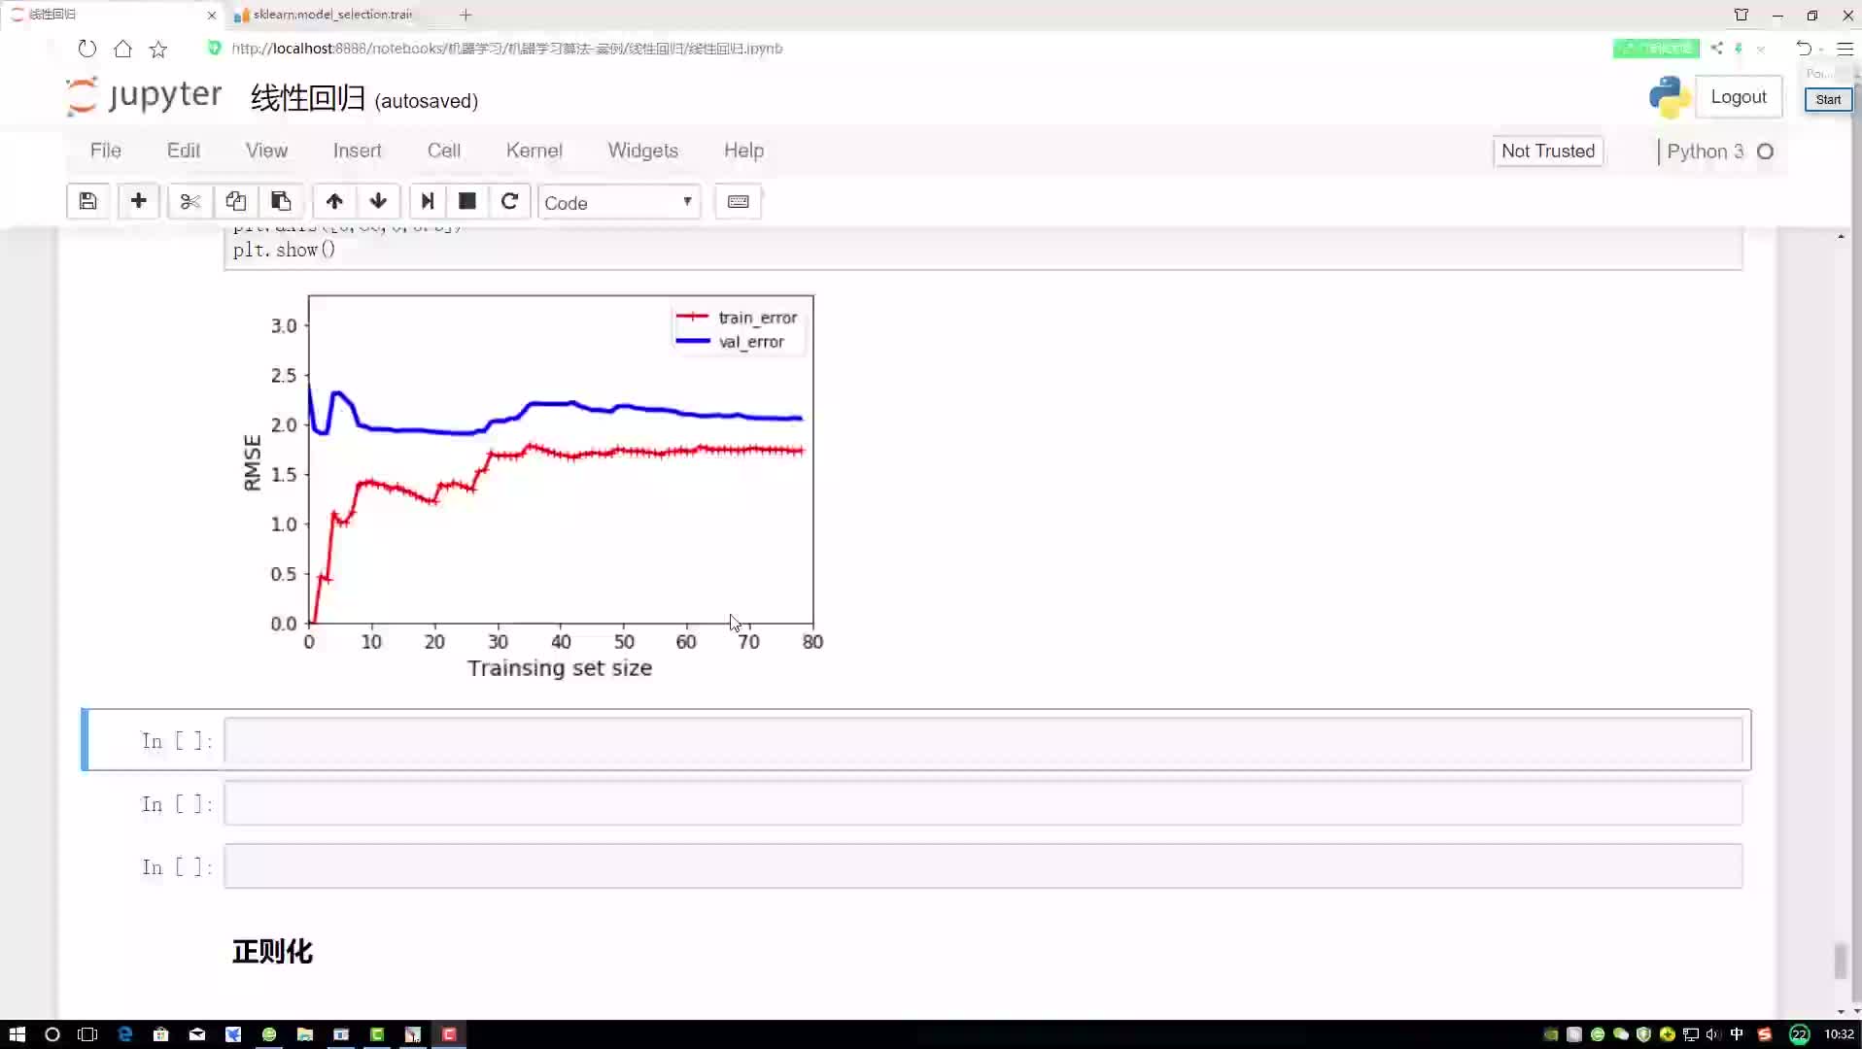The height and width of the screenshot is (1049, 1862).
Task: Click the notebook vertical scrollbar thumb
Action: pos(1840,961)
